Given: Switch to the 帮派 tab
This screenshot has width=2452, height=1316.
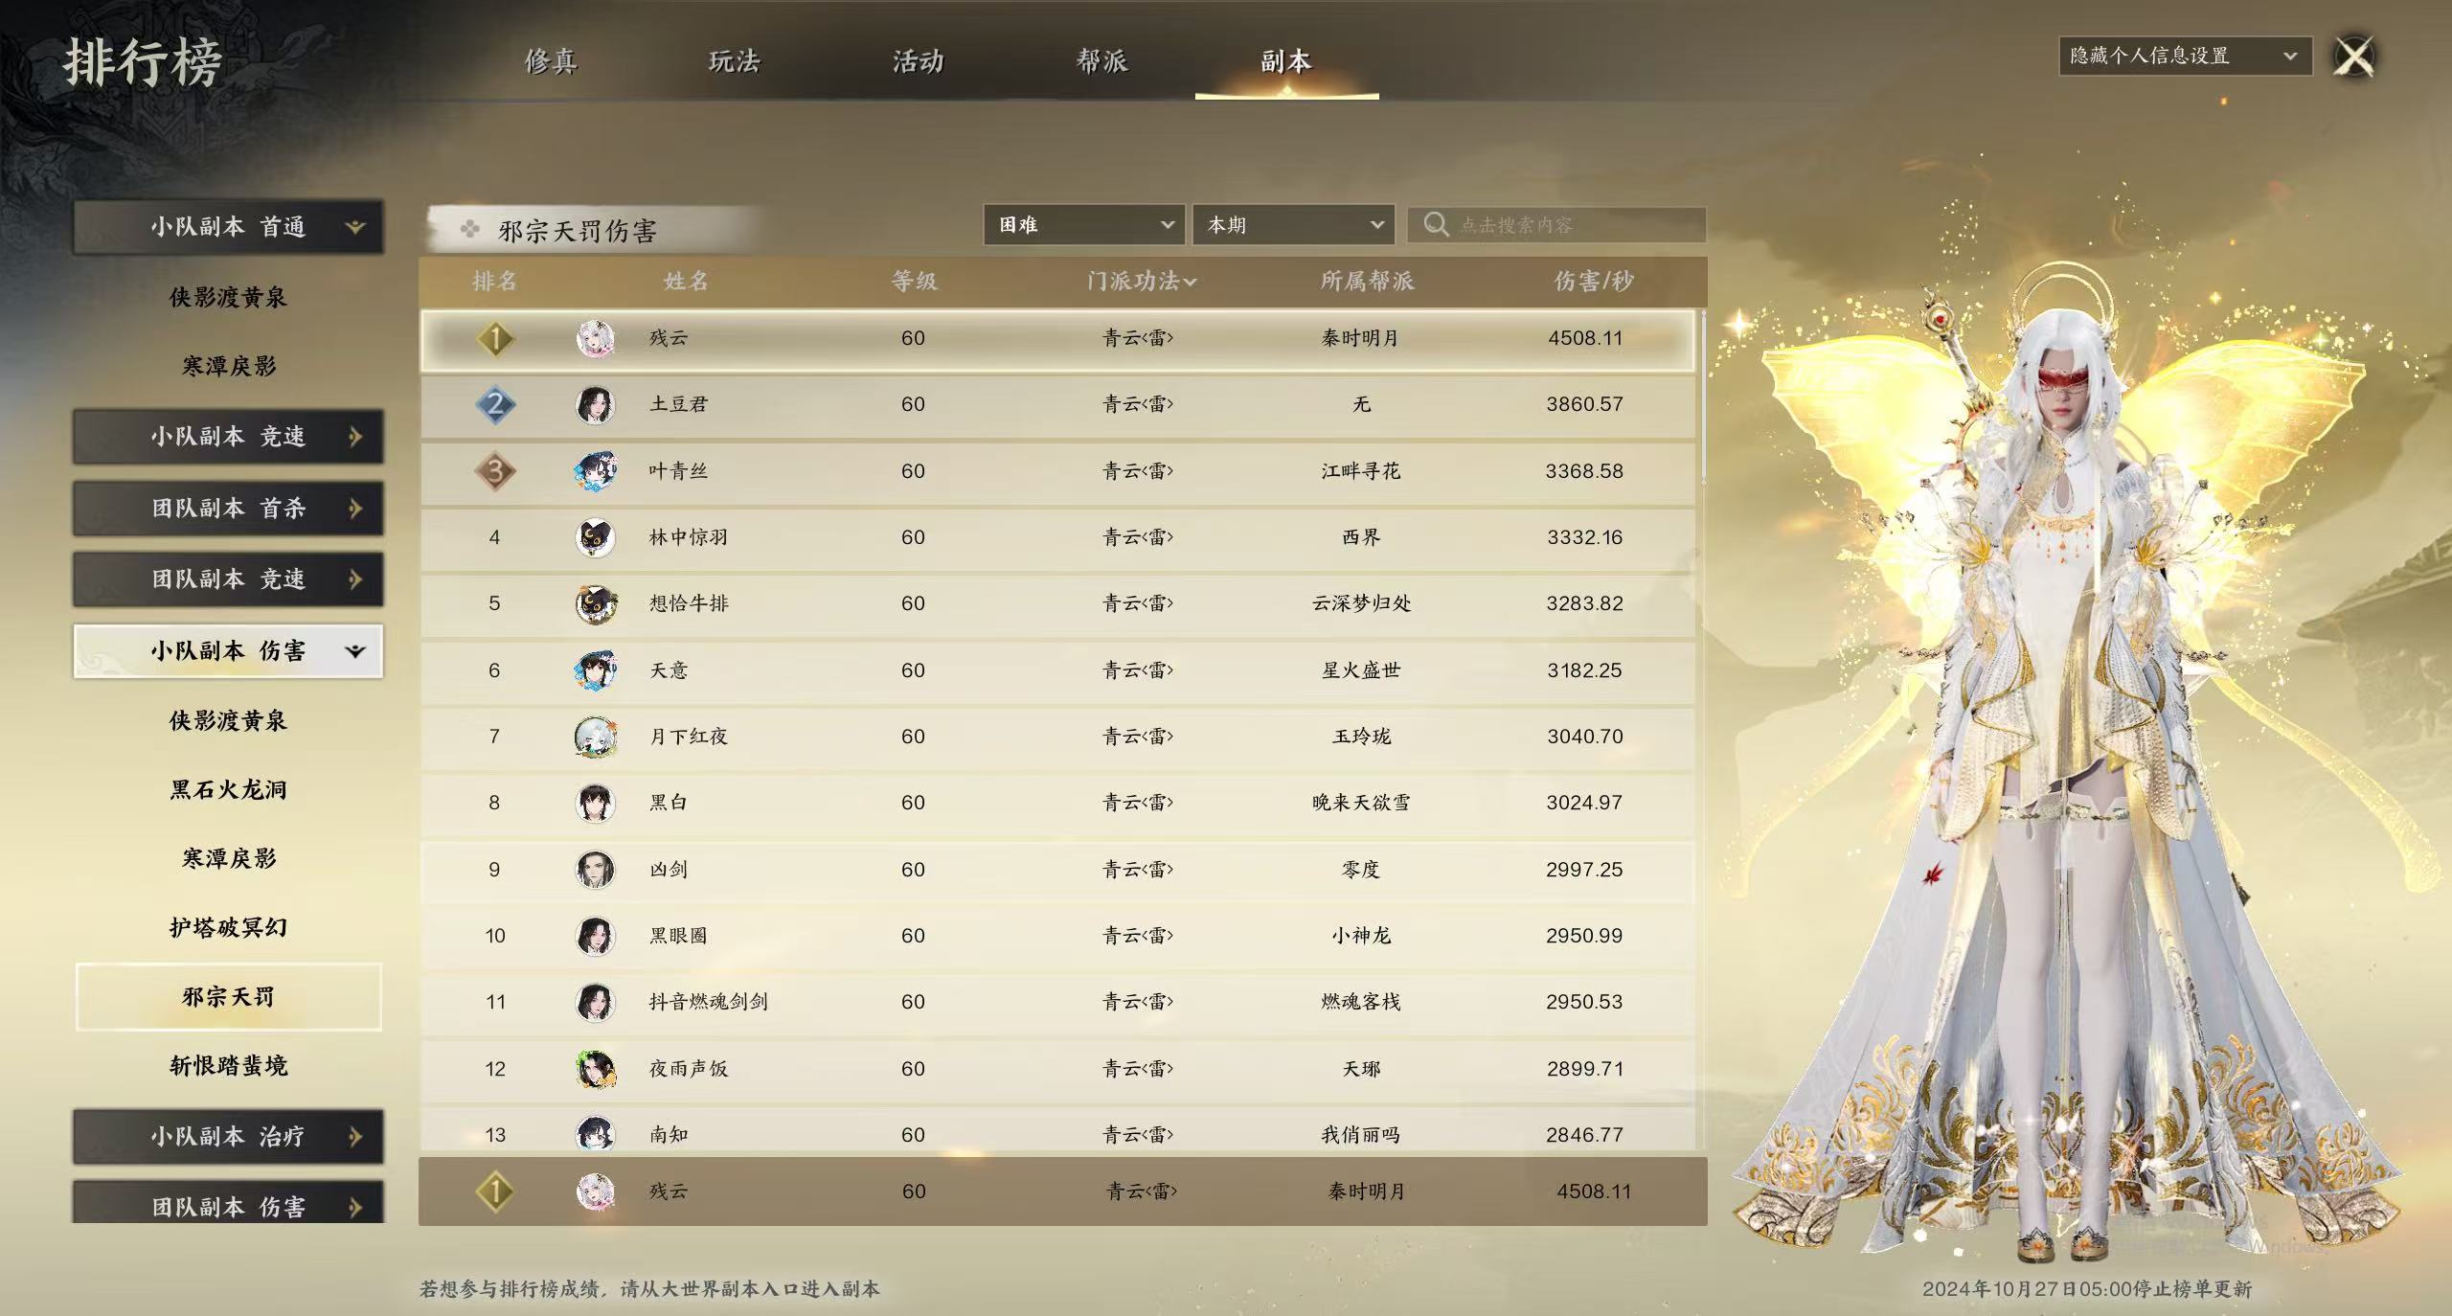Looking at the screenshot, I should tap(1102, 61).
